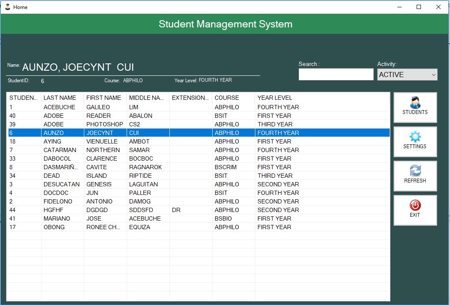
Task: Click into the Search text field
Action: click(x=336, y=75)
